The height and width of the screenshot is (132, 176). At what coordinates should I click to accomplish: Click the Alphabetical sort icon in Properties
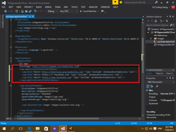[x=152, y=86]
